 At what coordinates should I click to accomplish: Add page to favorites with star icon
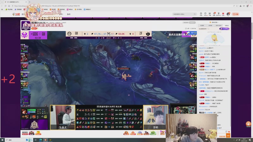[237, 6]
